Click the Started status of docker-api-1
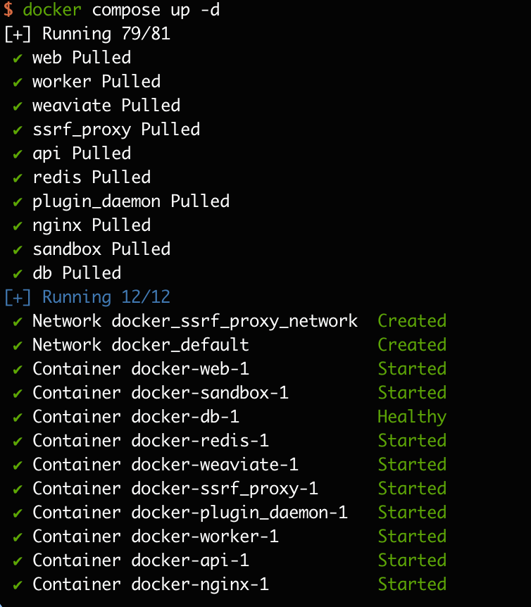 click(x=412, y=561)
